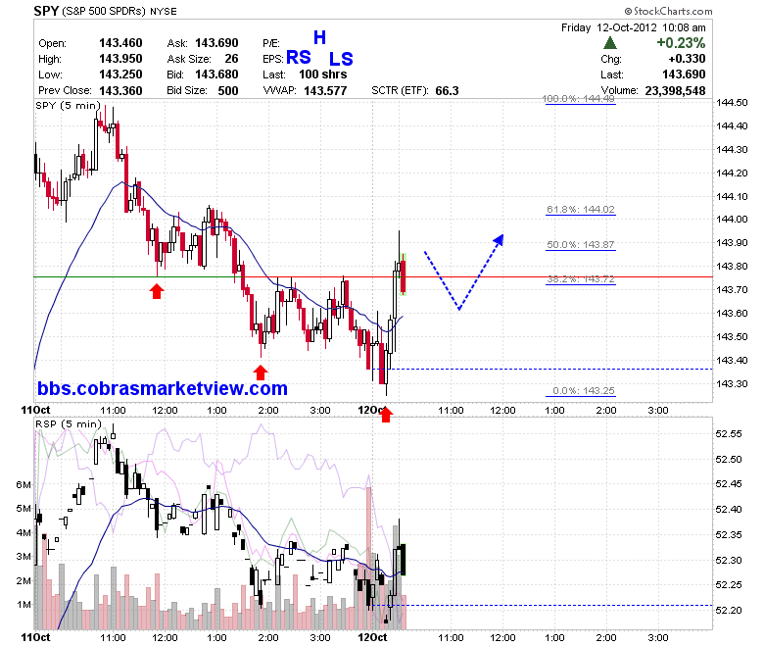Click the Bid value 143.680

[216, 75]
